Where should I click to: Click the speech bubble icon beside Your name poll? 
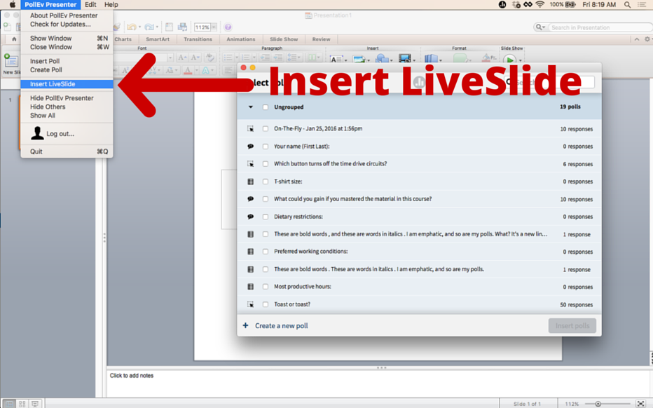click(x=250, y=146)
